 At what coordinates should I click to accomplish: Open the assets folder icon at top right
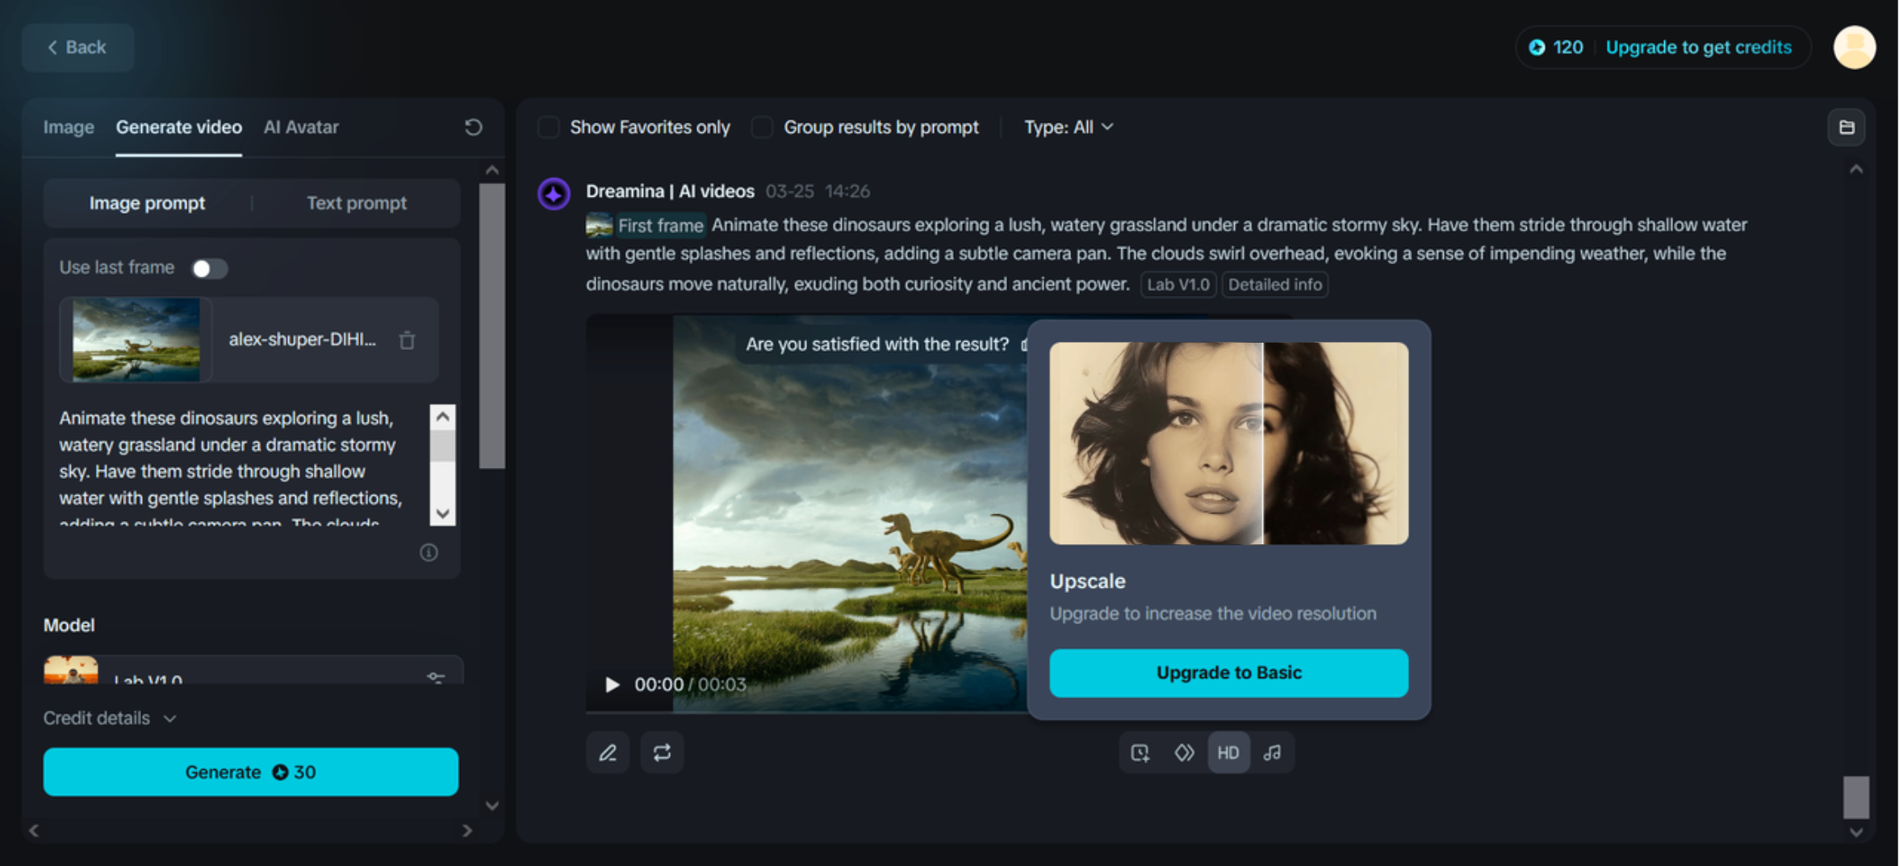point(1847,127)
